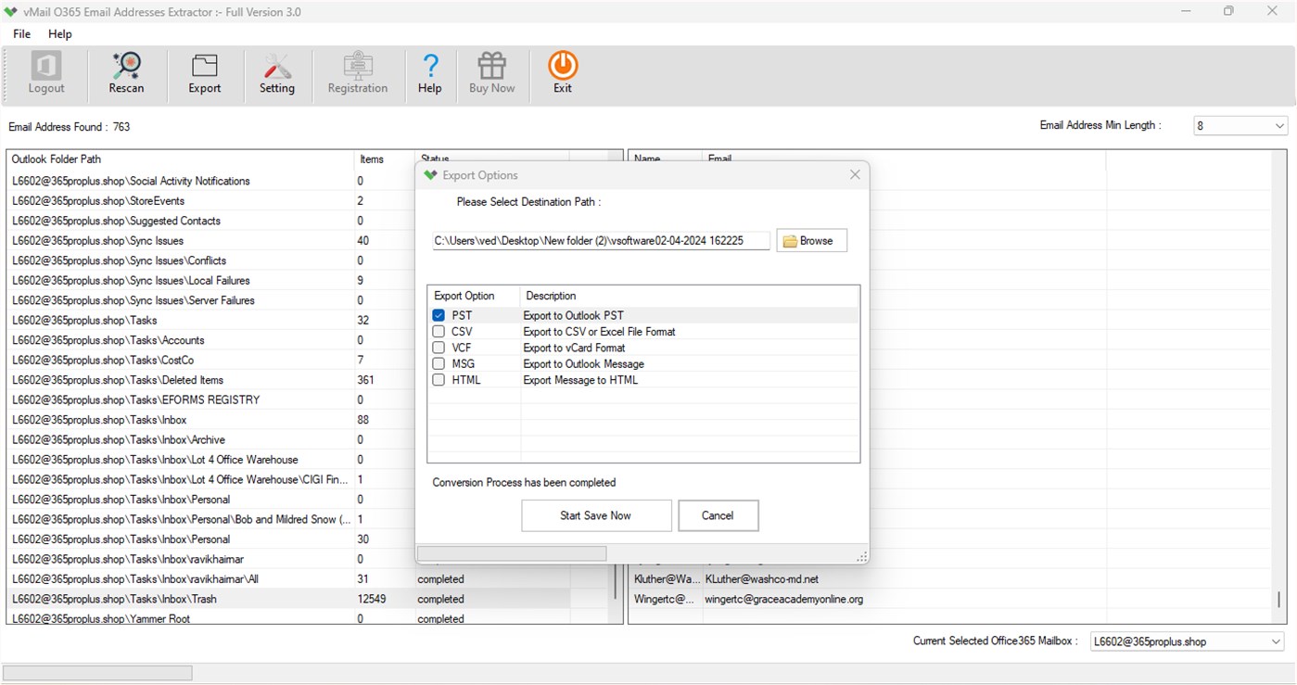Screen dimensions: 1297x685
Task: Click the Exit power icon
Action: [x=562, y=73]
